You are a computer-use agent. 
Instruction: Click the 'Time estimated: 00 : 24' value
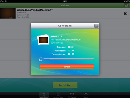click(x=71, y=54)
